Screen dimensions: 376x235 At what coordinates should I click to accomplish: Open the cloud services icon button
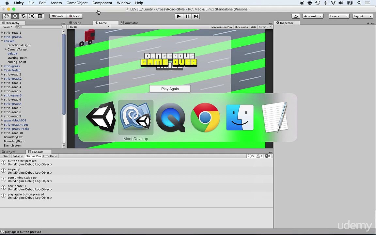[296, 16]
